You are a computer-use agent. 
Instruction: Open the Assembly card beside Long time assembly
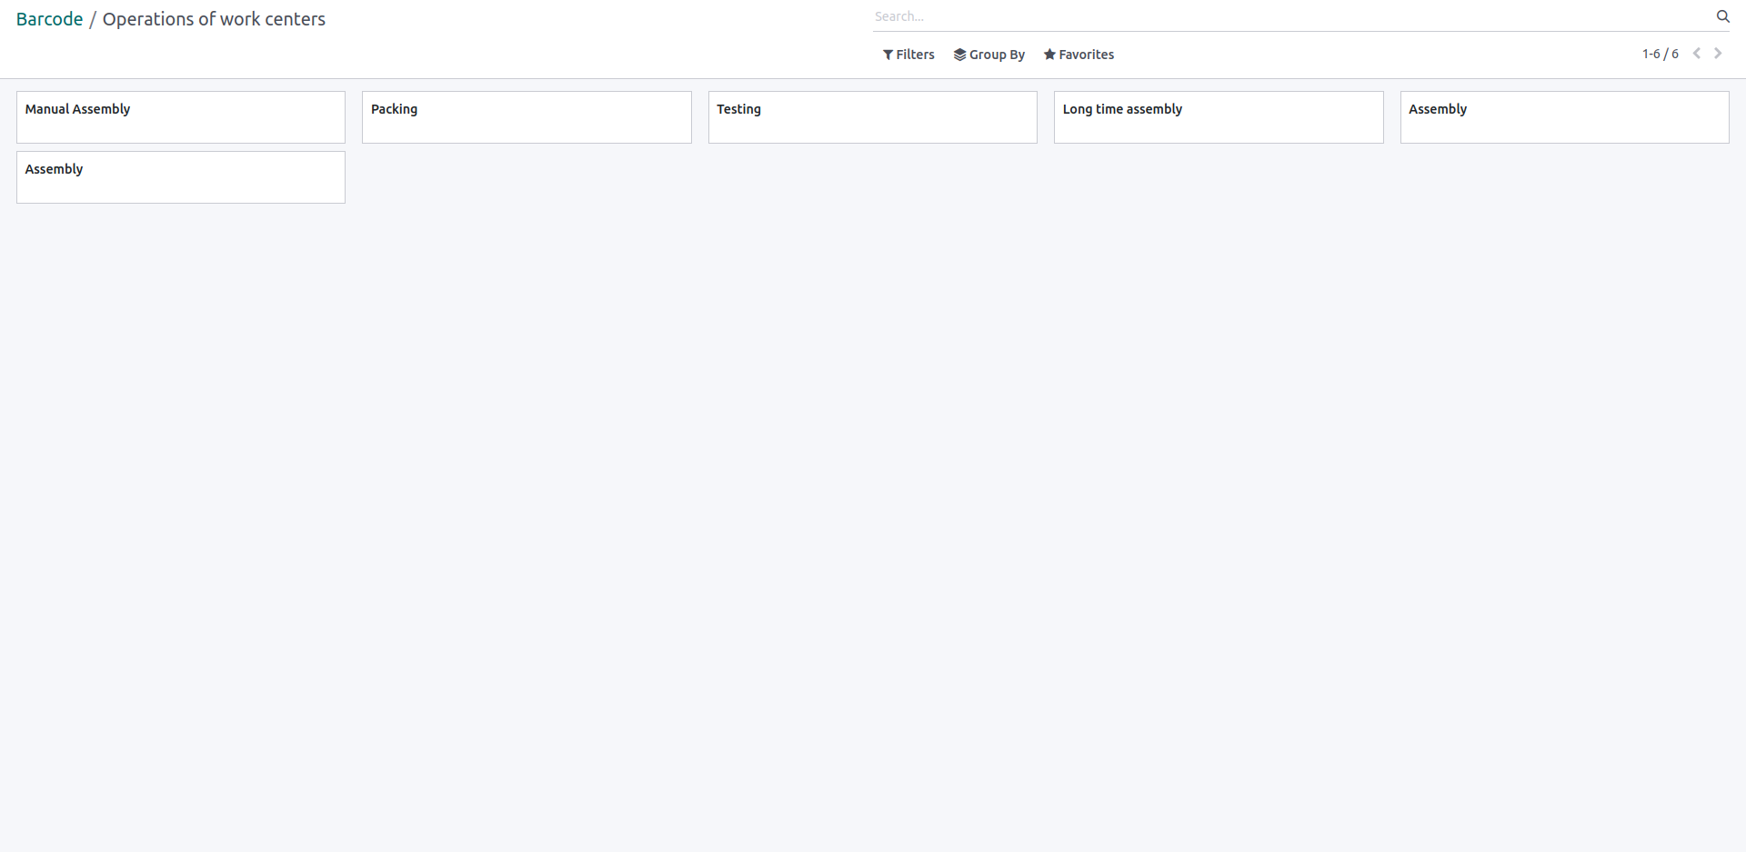click(1565, 117)
